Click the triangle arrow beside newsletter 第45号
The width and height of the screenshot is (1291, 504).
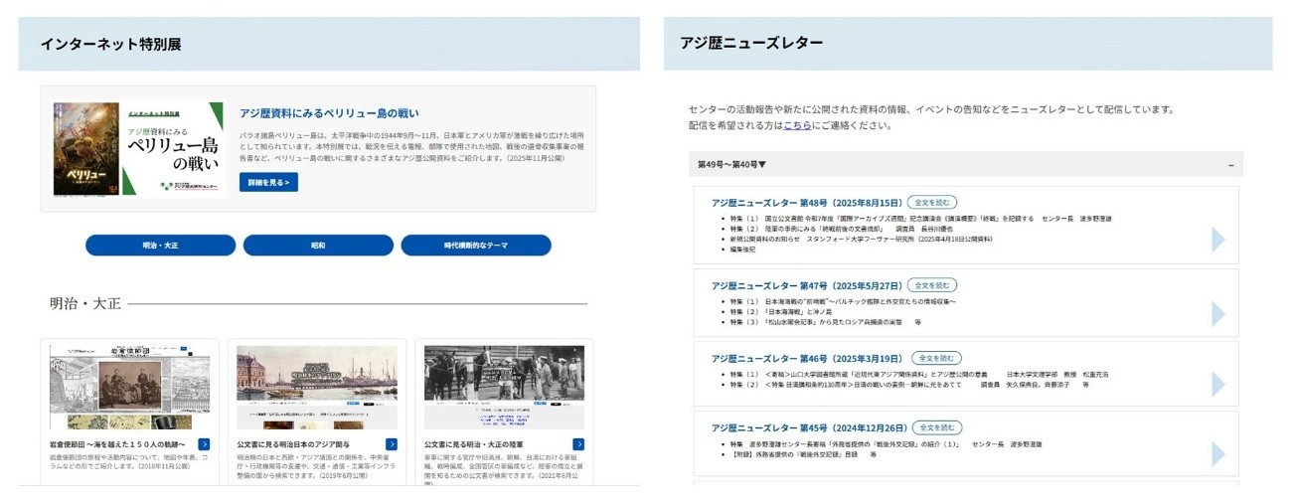click(1217, 453)
